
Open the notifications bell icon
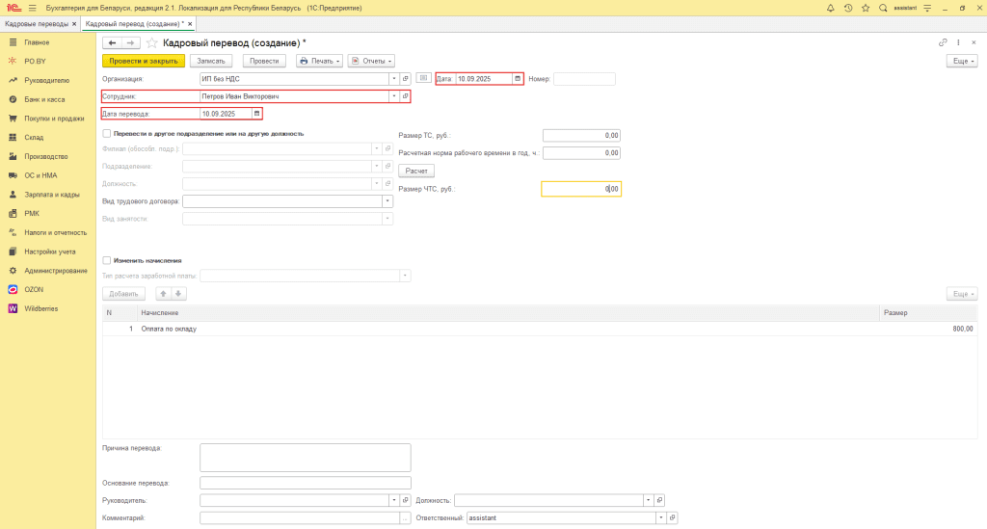point(830,8)
